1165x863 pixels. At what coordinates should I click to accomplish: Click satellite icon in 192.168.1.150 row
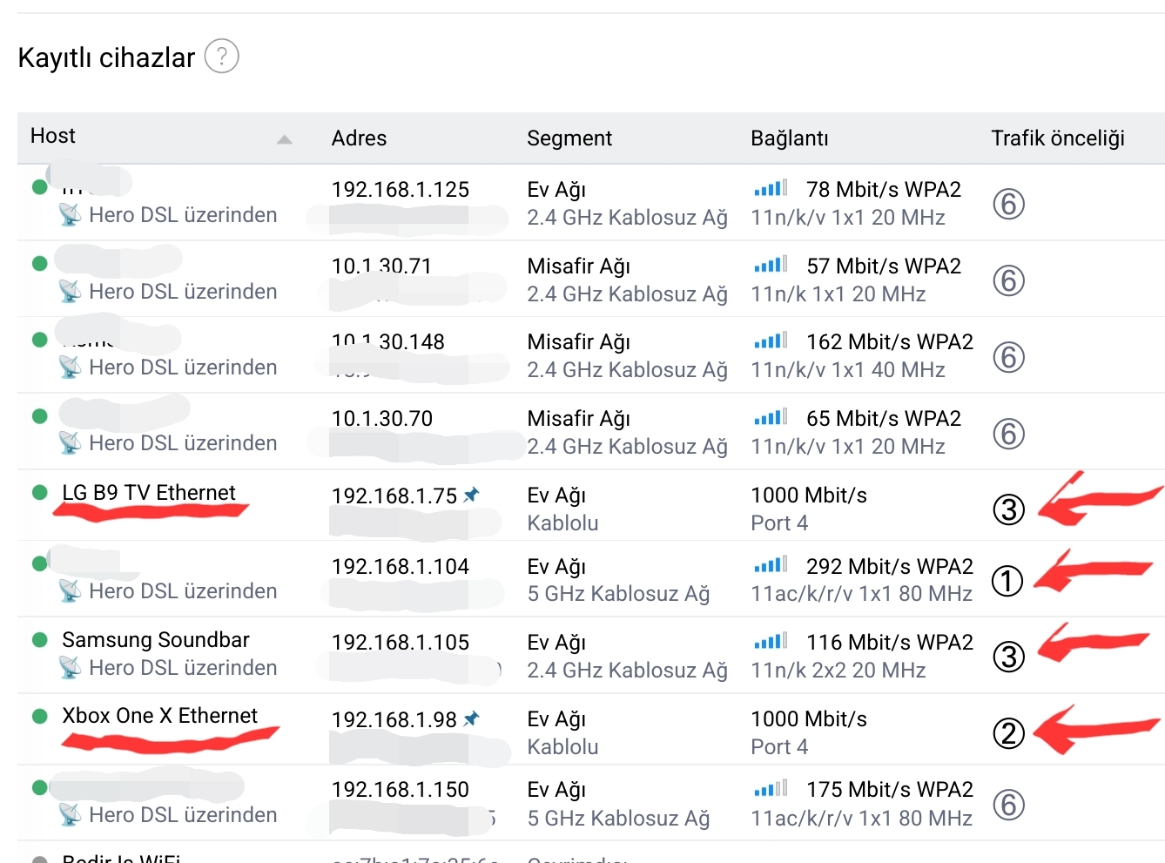pyautogui.click(x=70, y=815)
